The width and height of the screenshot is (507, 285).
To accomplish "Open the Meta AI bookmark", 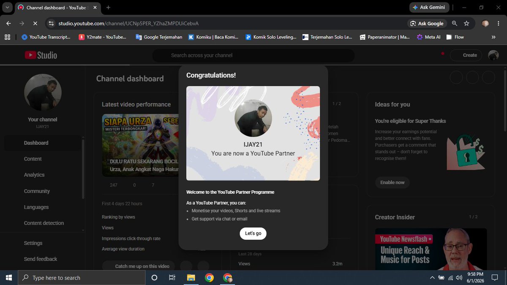I will 428,37.
